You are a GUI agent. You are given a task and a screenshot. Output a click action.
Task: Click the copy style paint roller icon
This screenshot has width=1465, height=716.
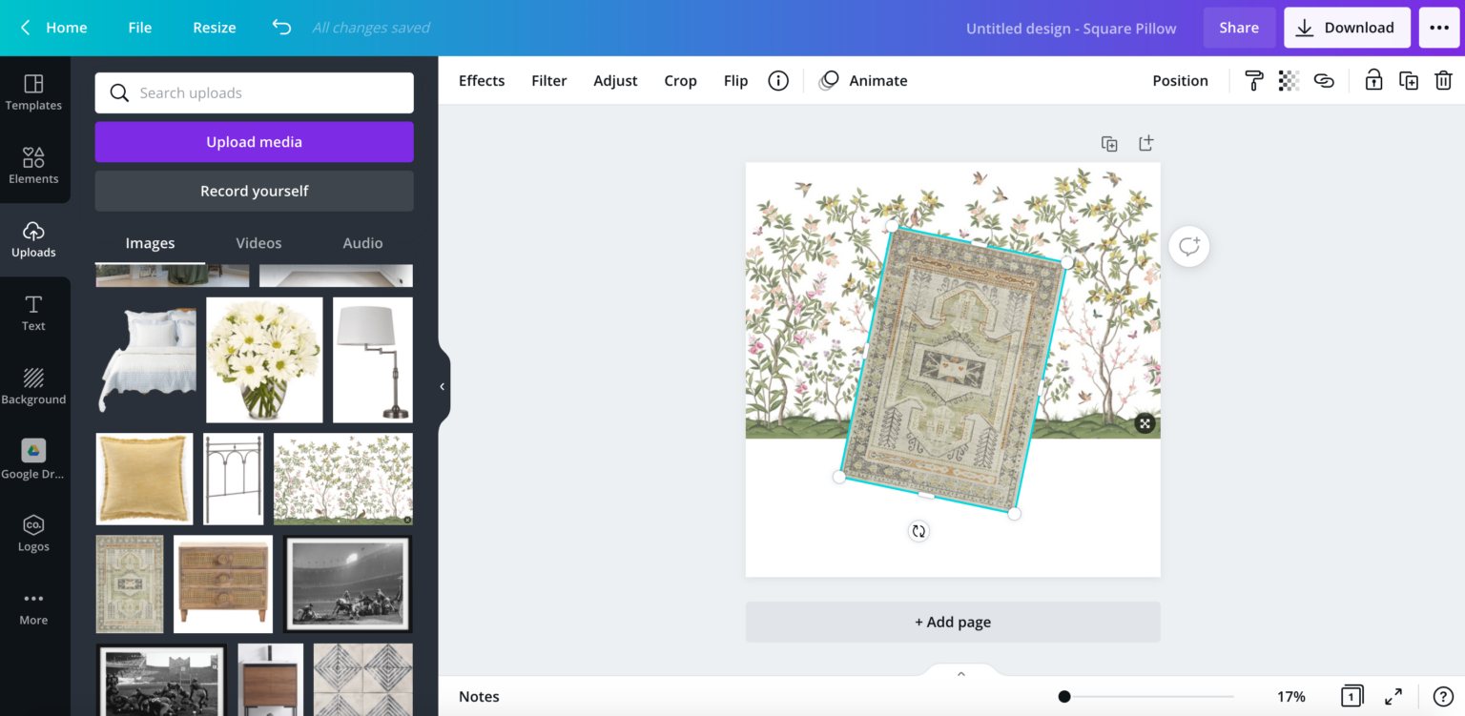(1253, 81)
